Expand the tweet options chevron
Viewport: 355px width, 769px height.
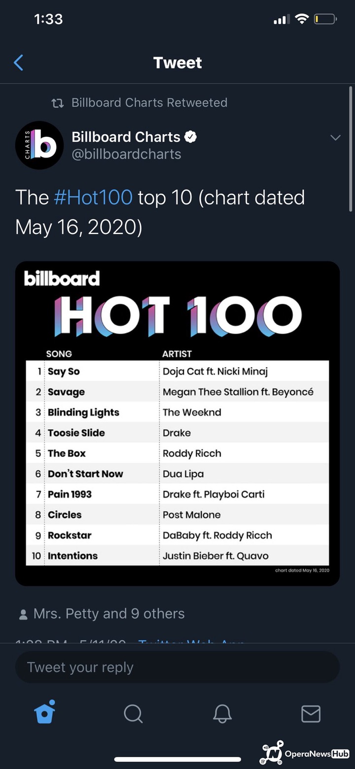(335, 138)
